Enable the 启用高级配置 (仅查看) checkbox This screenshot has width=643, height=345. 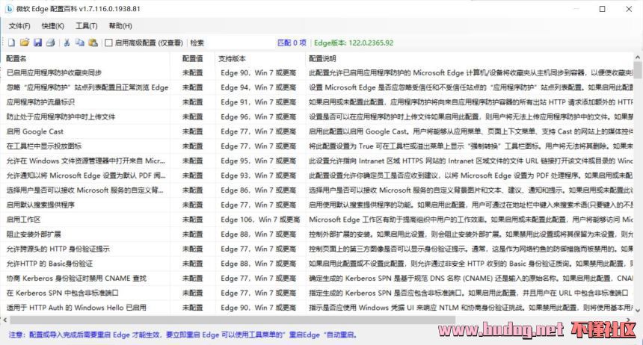[x=108, y=43]
